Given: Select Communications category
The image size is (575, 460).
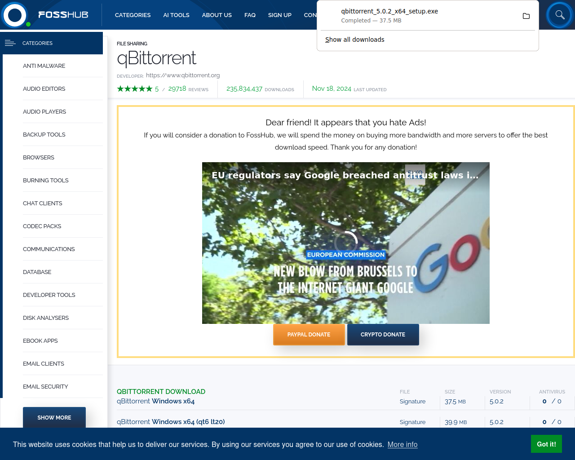Looking at the screenshot, I should pos(49,249).
